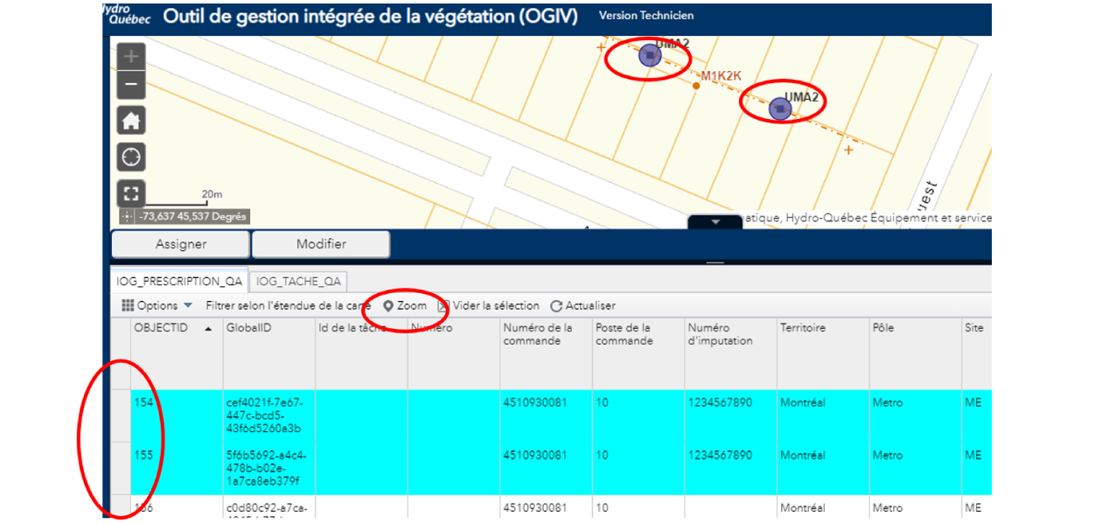The height and width of the screenshot is (524, 1095).
Task: Click GlobalID cell starting c0d80c92
Action: pos(269,507)
